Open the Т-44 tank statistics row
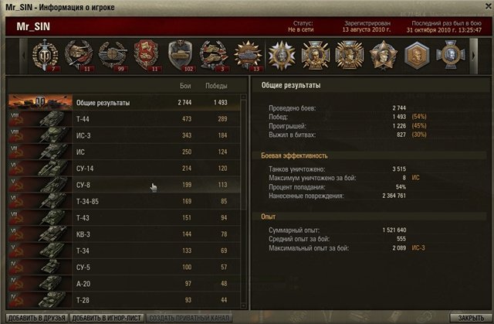494x324 pixels. (x=124, y=119)
